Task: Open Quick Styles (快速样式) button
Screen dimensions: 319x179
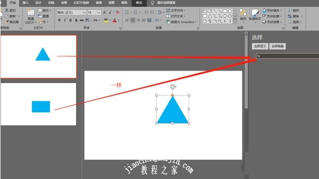Action: tap(254, 15)
